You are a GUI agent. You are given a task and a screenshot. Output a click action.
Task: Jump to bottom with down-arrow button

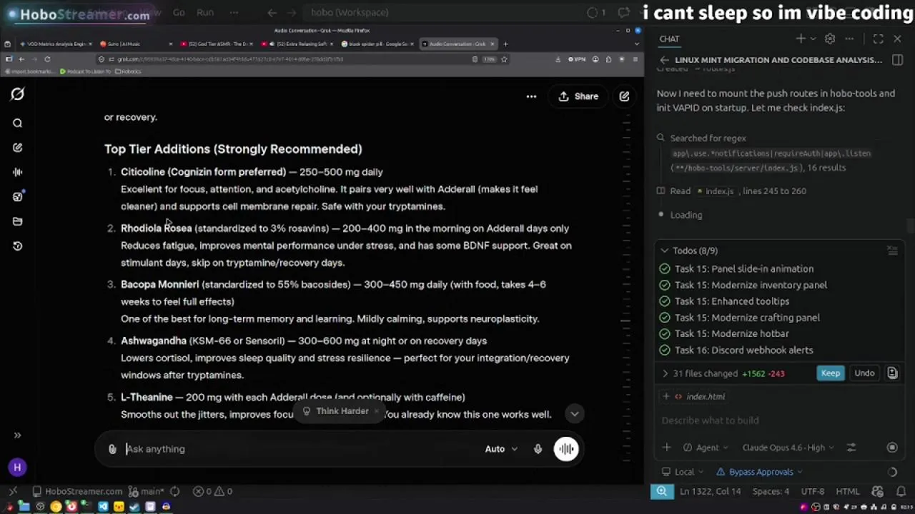(574, 414)
